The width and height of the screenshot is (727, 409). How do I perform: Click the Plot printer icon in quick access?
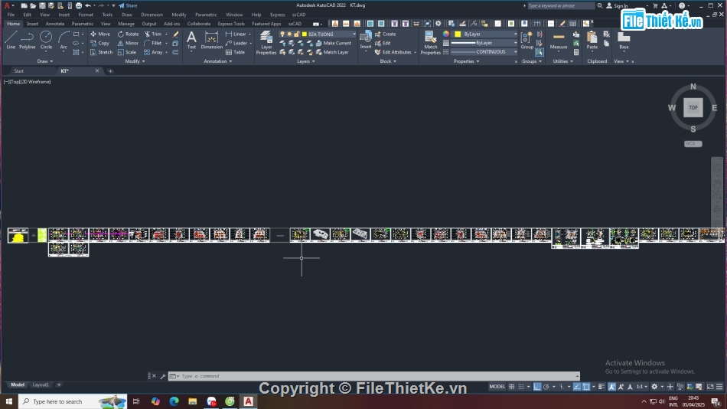78,5
